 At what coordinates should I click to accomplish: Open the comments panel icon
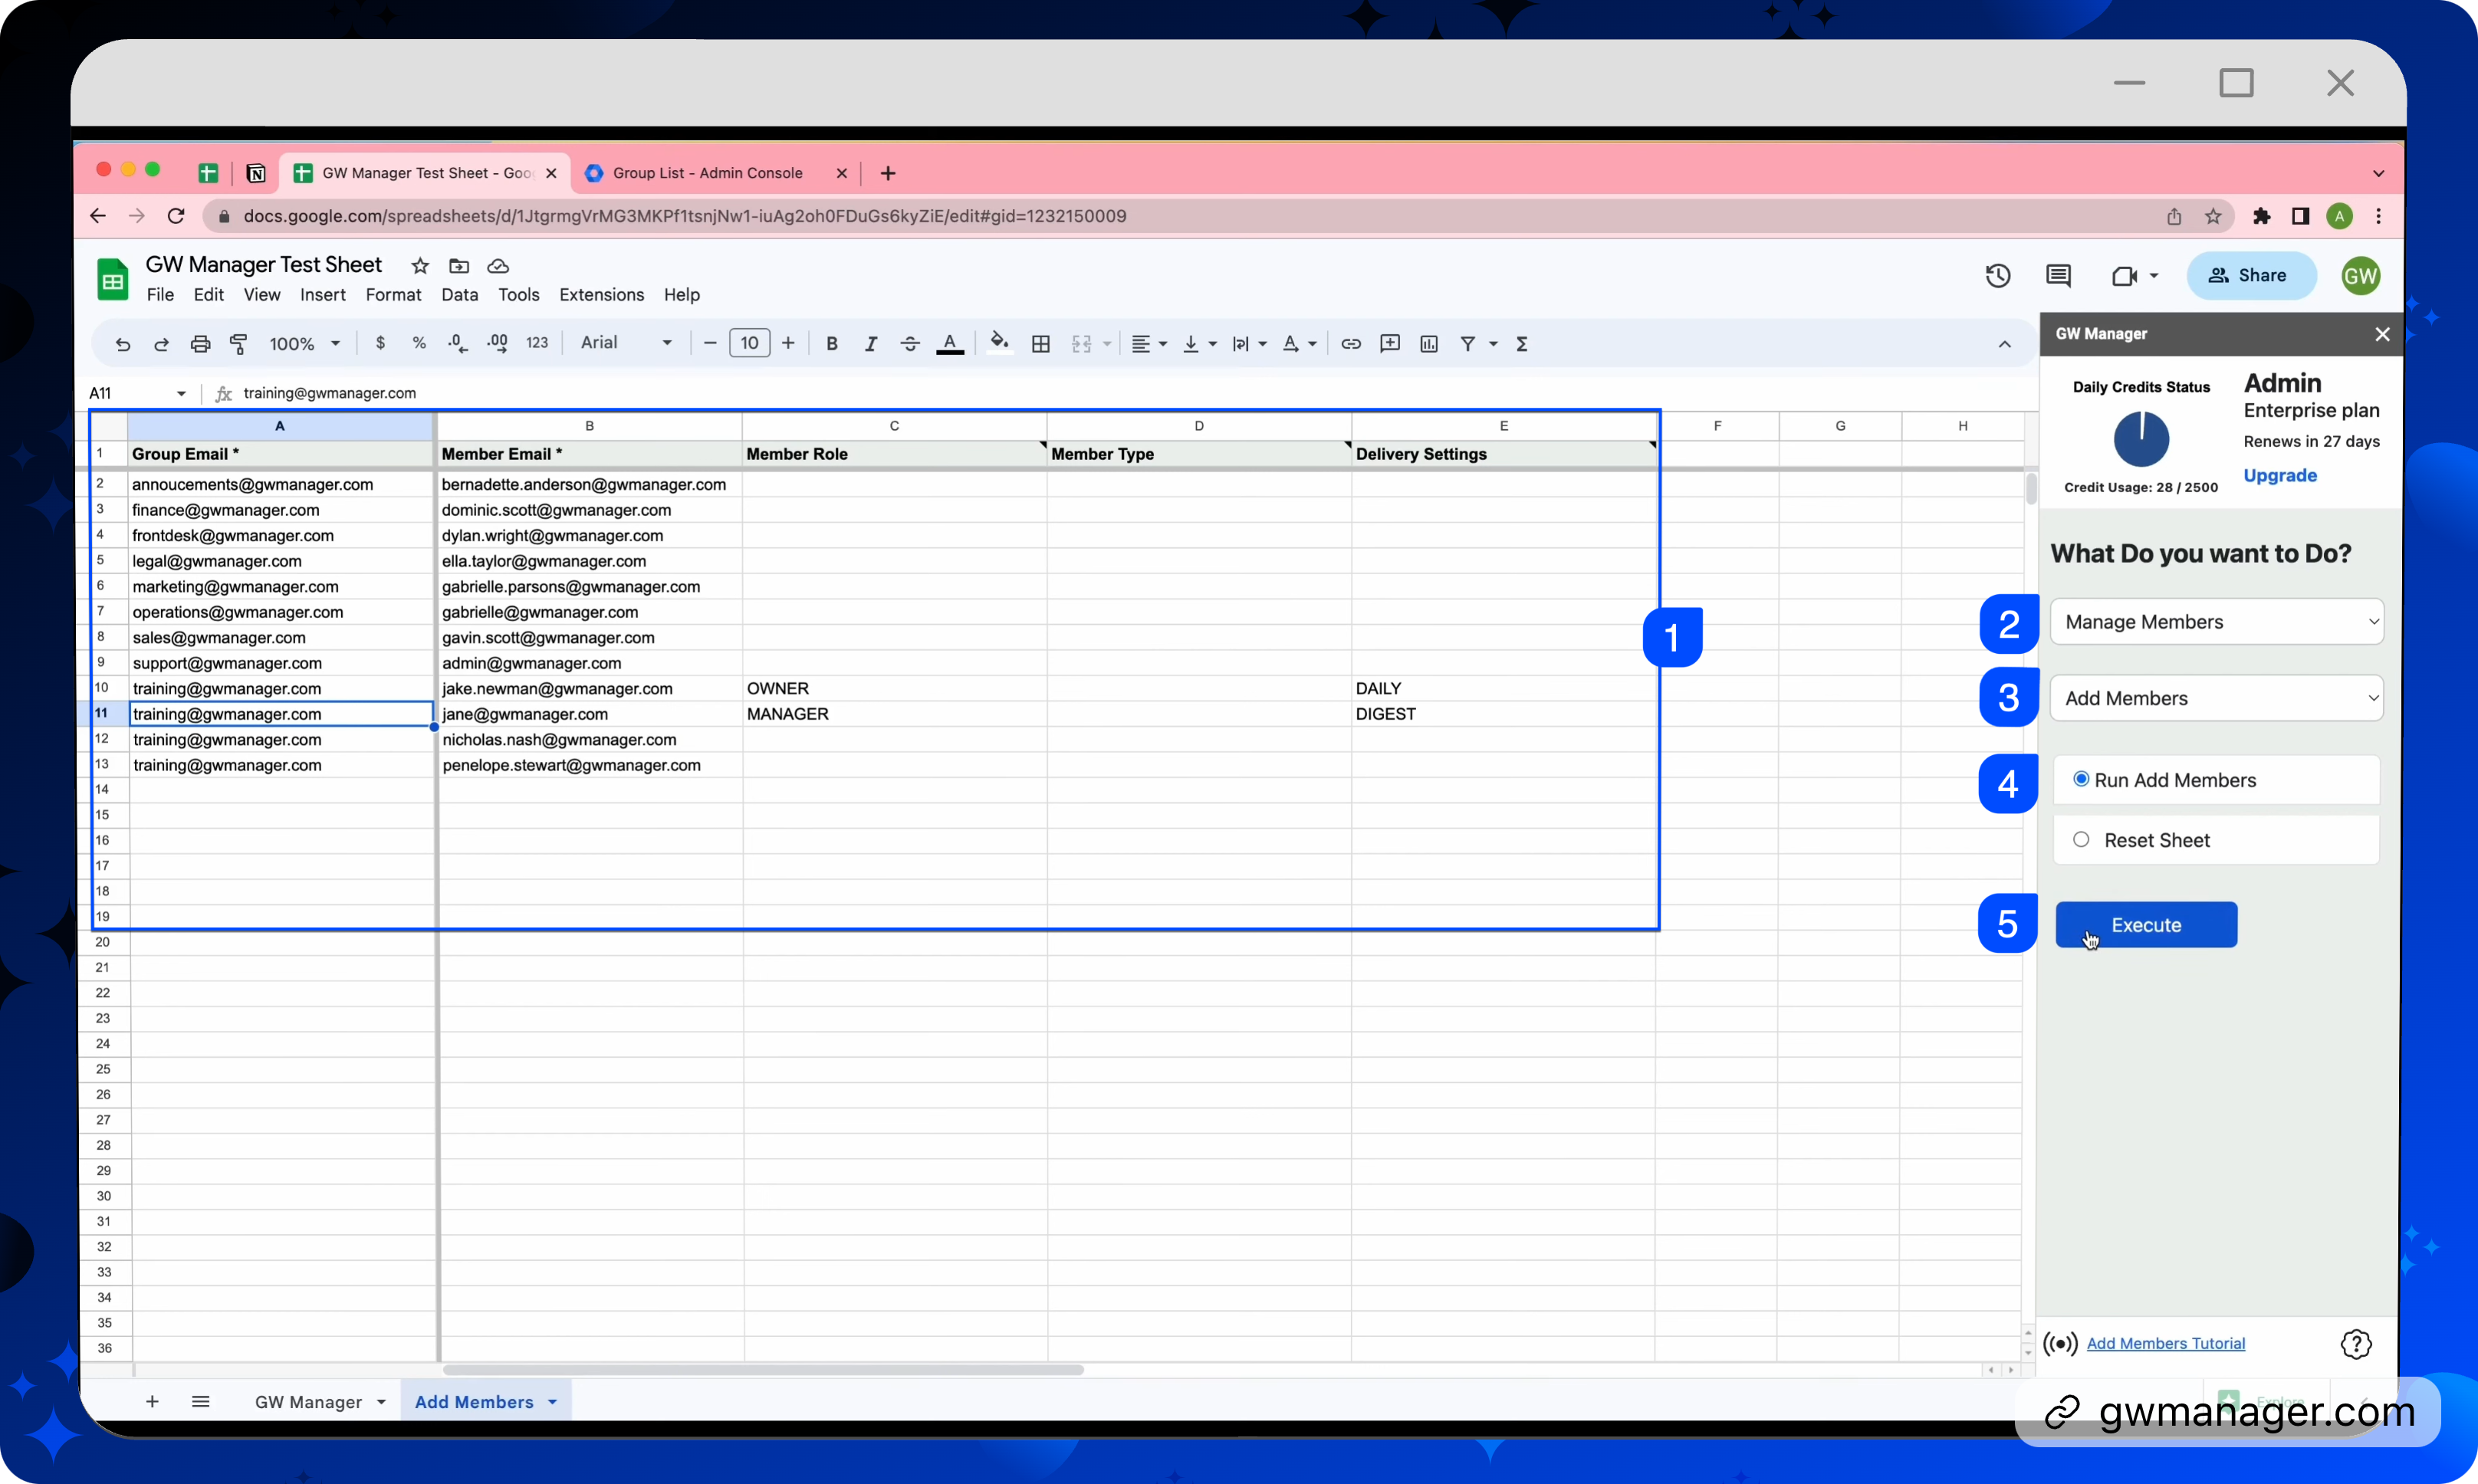(2057, 275)
